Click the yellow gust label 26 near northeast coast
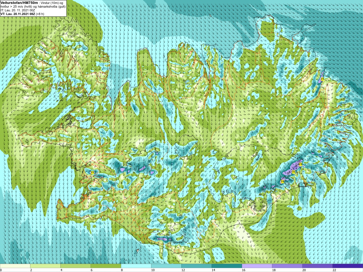This screenshot has width=363, height=272. point(322,79)
